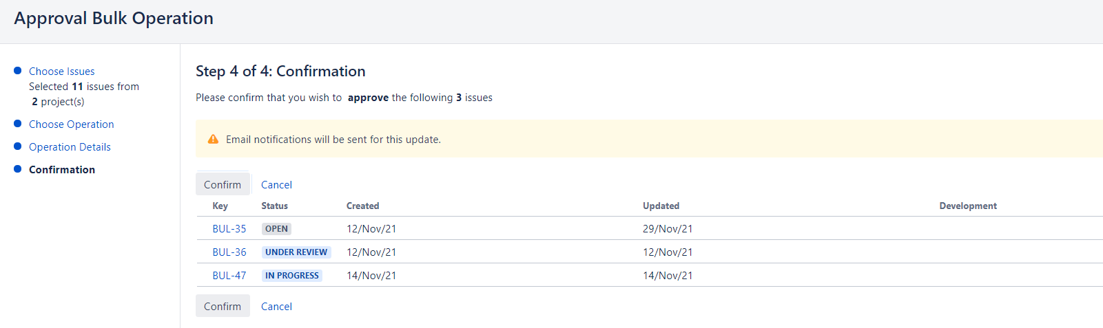Click the Status column header

[x=275, y=206]
